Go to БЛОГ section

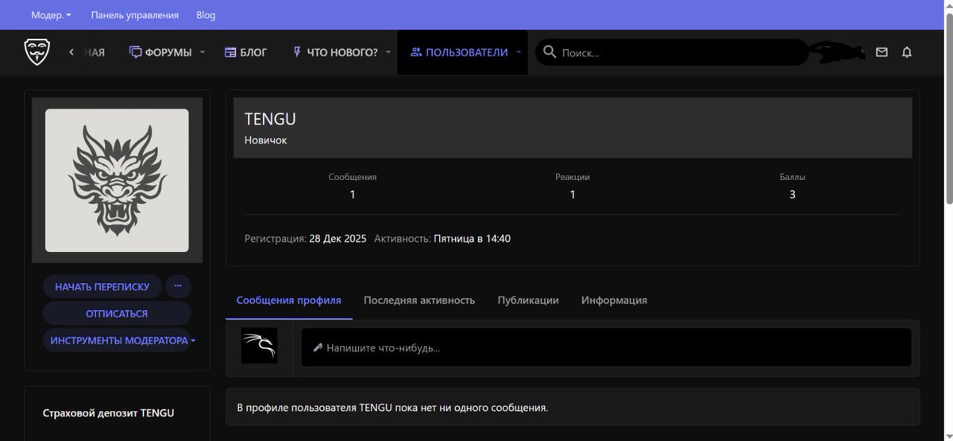pos(246,52)
